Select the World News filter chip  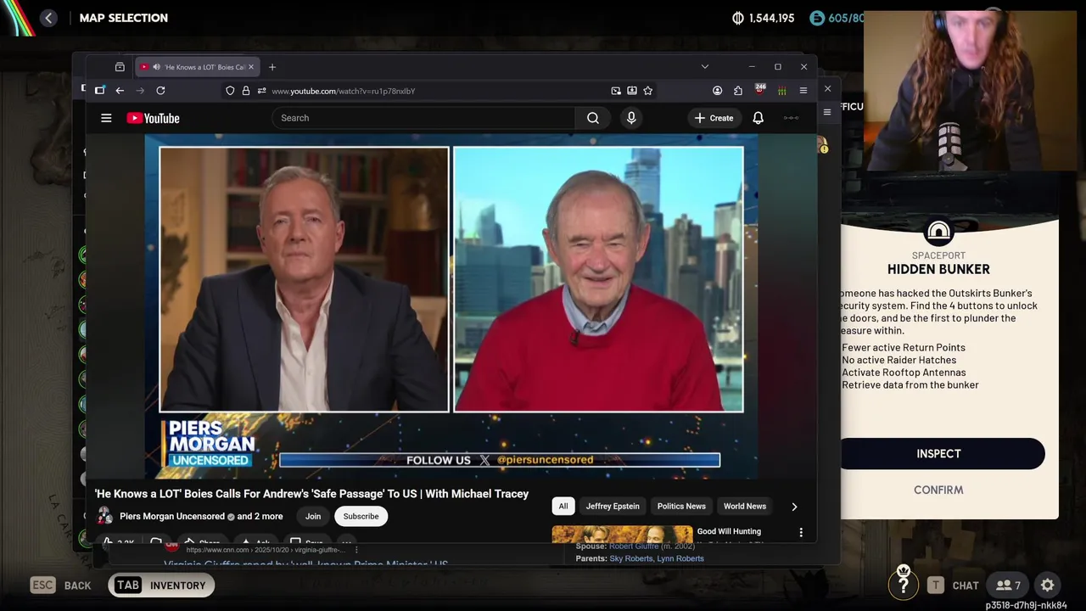[x=745, y=506]
